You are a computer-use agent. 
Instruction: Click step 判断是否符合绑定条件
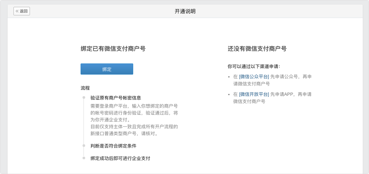(x=113, y=146)
